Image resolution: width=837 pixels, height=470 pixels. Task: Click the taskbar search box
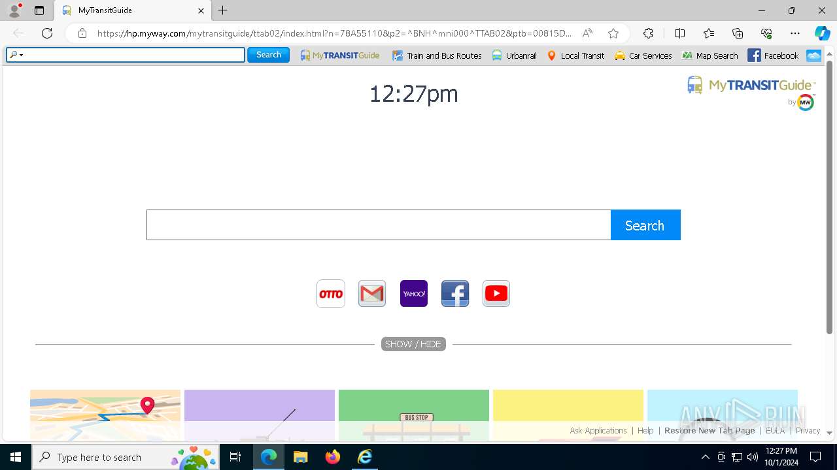pos(126,457)
